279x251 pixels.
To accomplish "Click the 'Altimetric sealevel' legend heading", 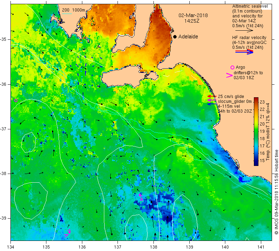I will tap(250, 6).
